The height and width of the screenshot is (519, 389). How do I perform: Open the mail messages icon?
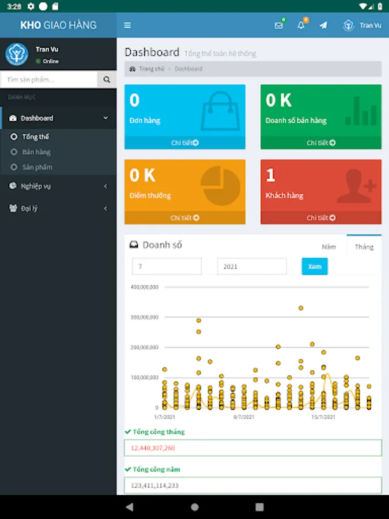pyautogui.click(x=279, y=25)
